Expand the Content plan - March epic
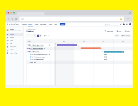The image size is (138, 106). pos(28,45)
